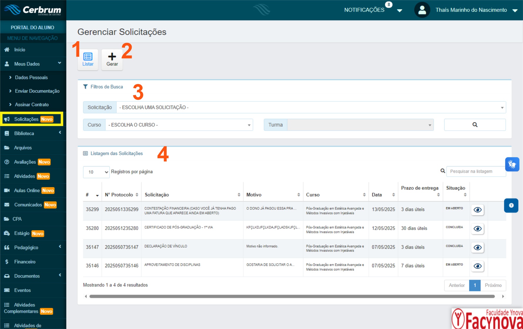Sort by Data column header
The width and height of the screenshot is (523, 329).
point(383,195)
